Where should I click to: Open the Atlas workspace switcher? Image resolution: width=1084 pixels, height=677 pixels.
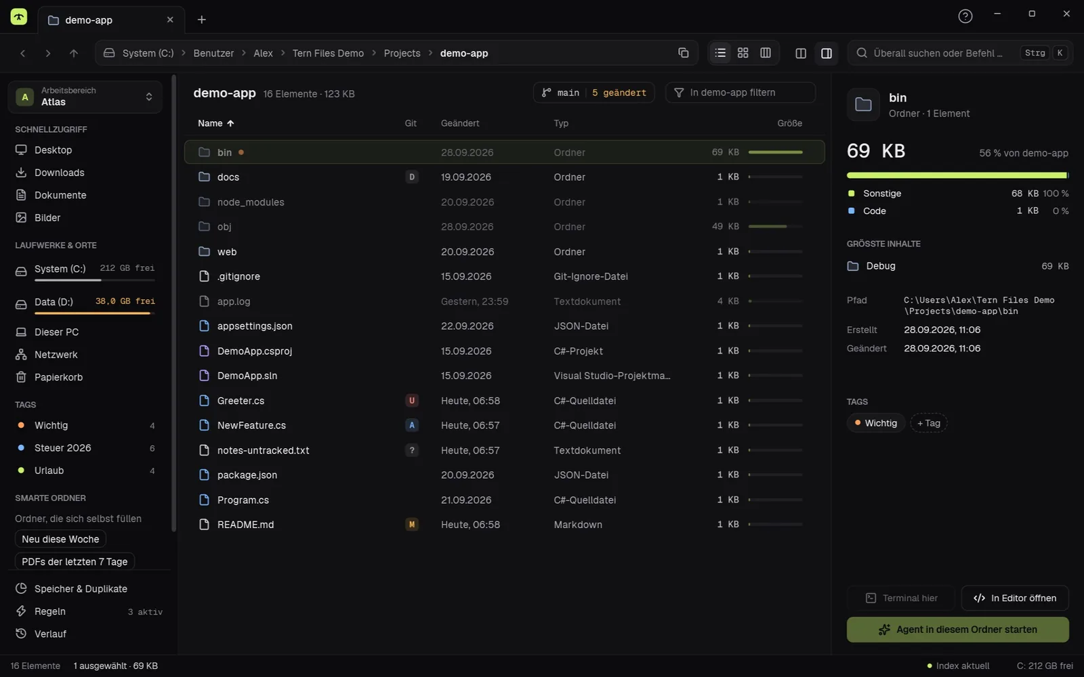click(85, 97)
